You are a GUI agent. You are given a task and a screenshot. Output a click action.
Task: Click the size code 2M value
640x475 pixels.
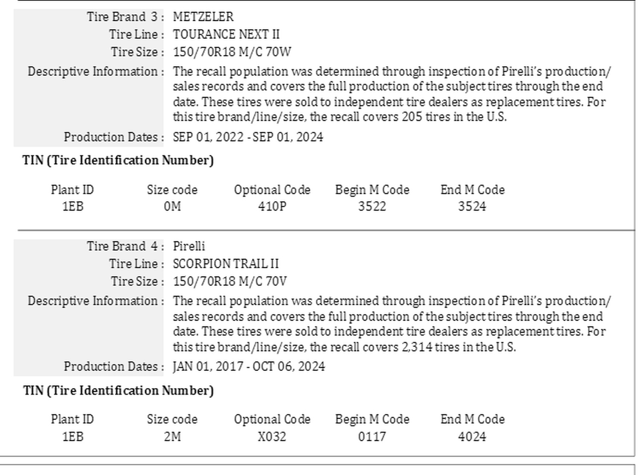click(172, 437)
